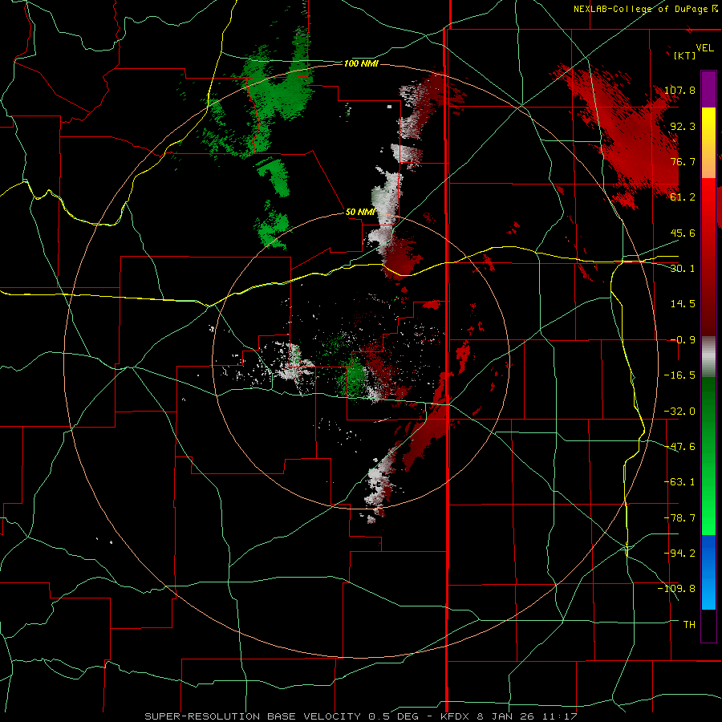The height and width of the screenshot is (722, 722).
Task: Click the -109.8 legend value
Action: click(x=676, y=589)
